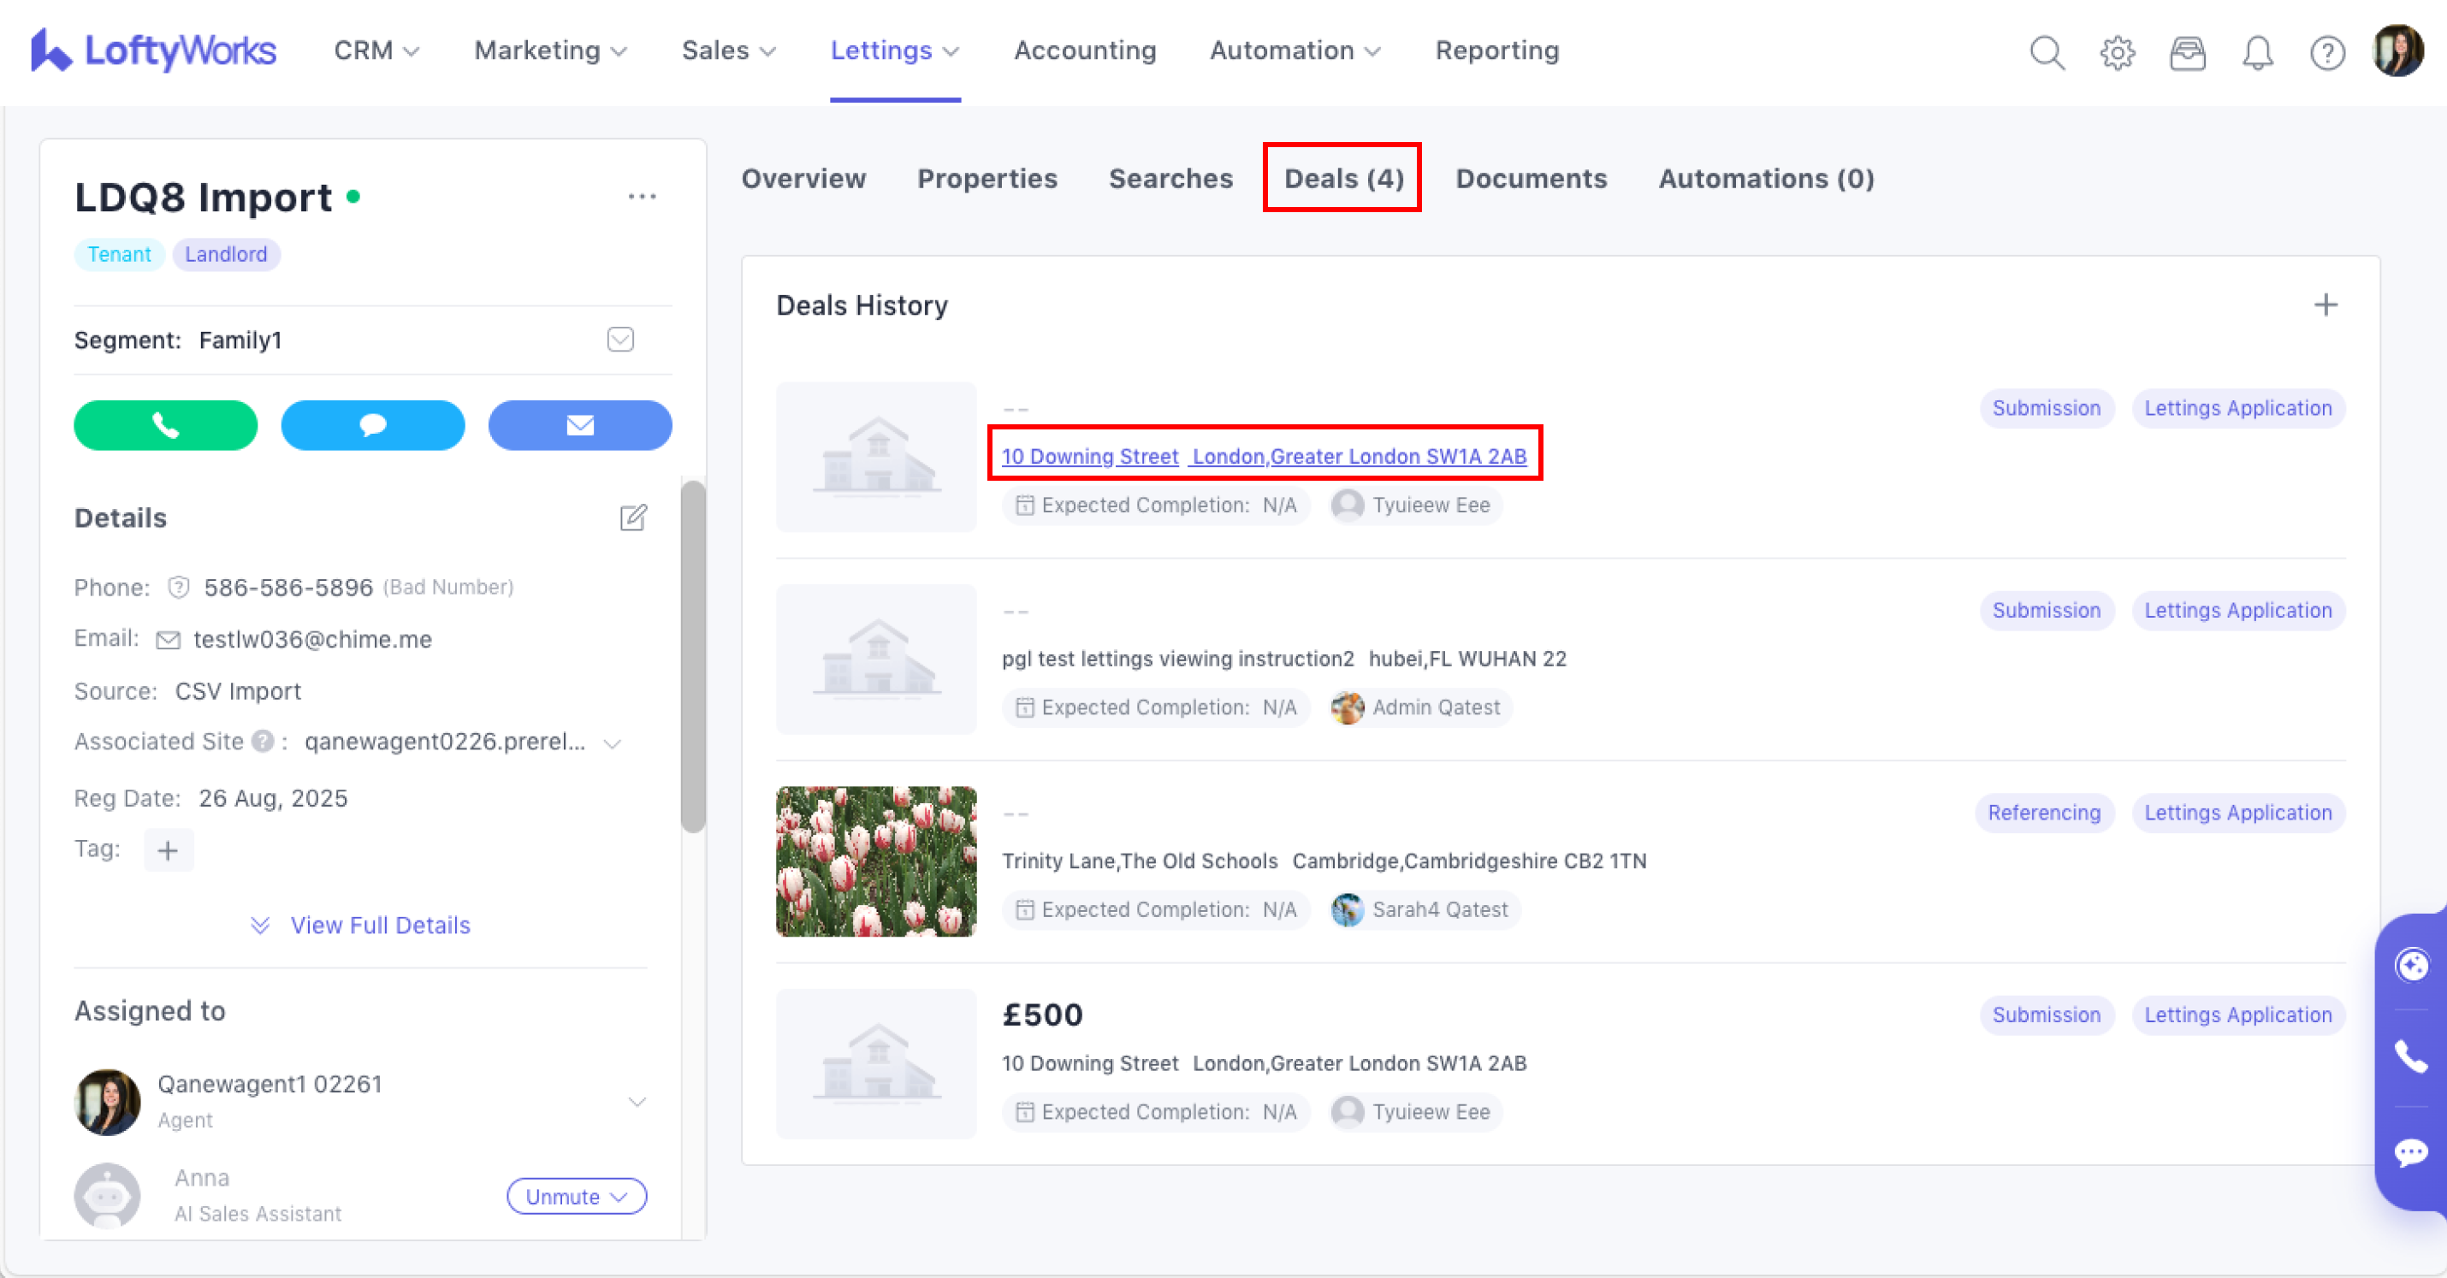This screenshot has height=1278, width=2447.
Task: Edit Details with the pencil icon
Action: 632,518
